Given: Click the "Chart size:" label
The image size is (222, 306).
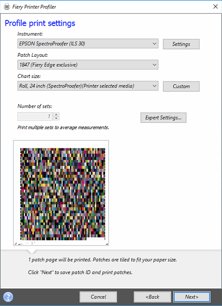Looking at the screenshot, I should pos(29,76).
